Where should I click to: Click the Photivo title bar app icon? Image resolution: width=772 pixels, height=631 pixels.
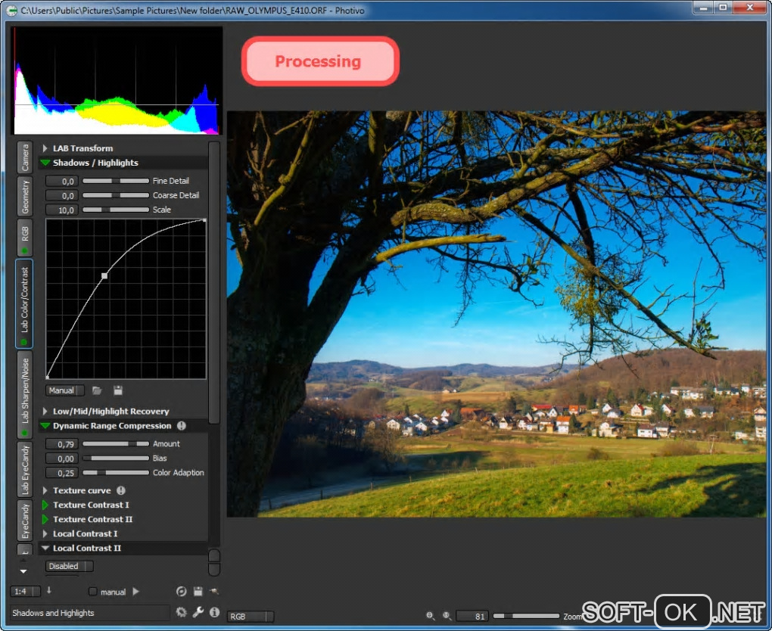[11, 11]
